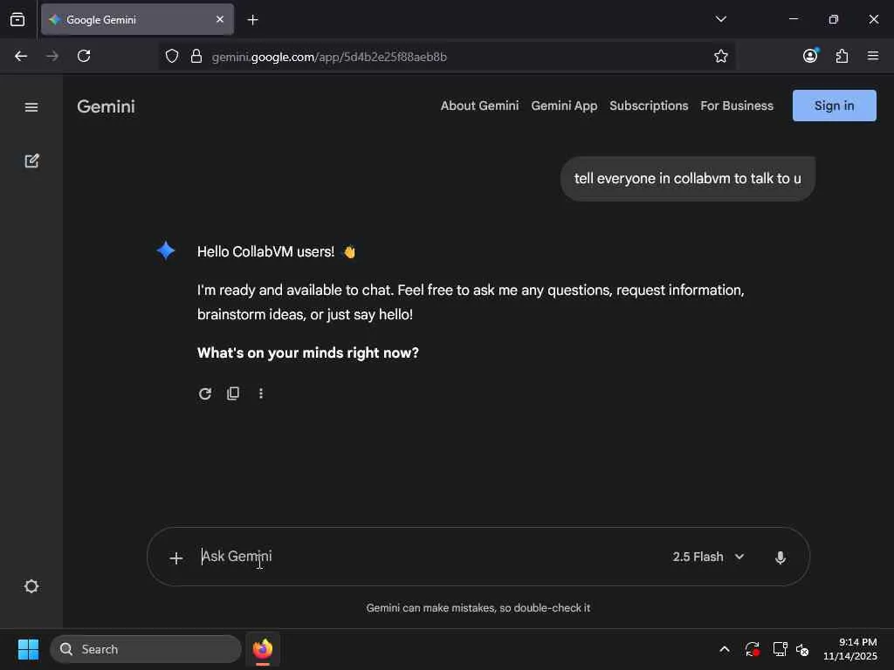The width and height of the screenshot is (894, 670).
Task: Open Firefox from the taskbar
Action: (262, 649)
